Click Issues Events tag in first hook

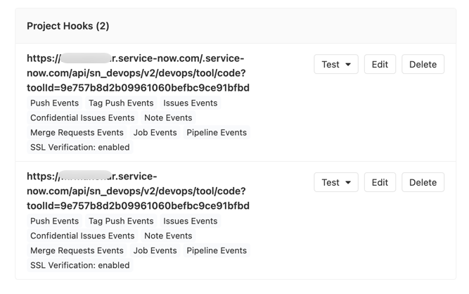click(x=191, y=103)
